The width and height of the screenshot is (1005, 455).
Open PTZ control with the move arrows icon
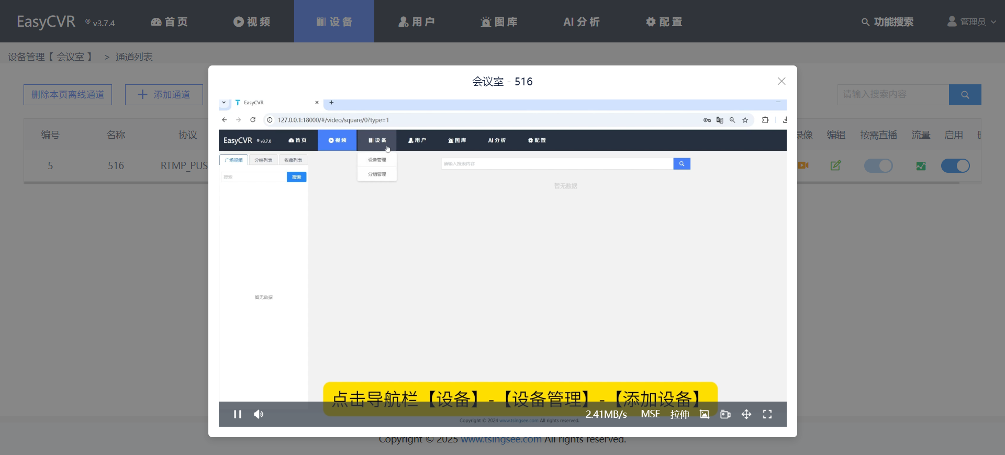click(x=746, y=414)
